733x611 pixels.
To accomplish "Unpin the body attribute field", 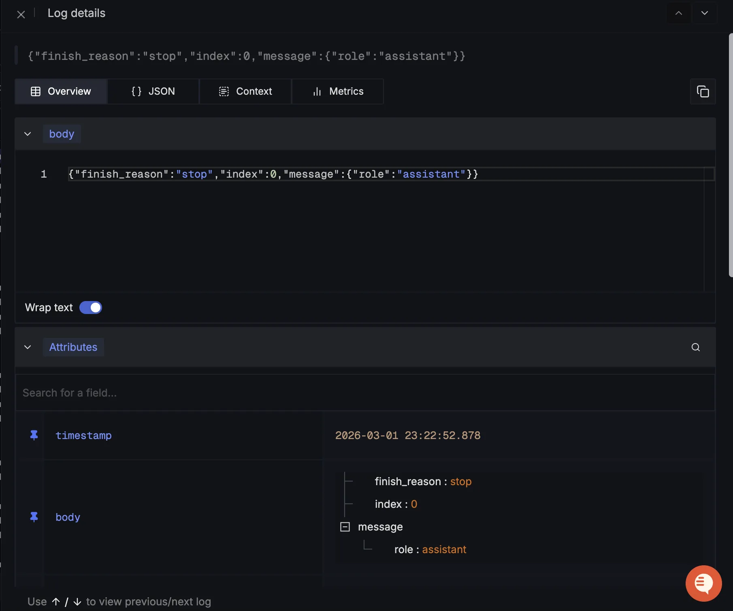I will pyautogui.click(x=34, y=517).
